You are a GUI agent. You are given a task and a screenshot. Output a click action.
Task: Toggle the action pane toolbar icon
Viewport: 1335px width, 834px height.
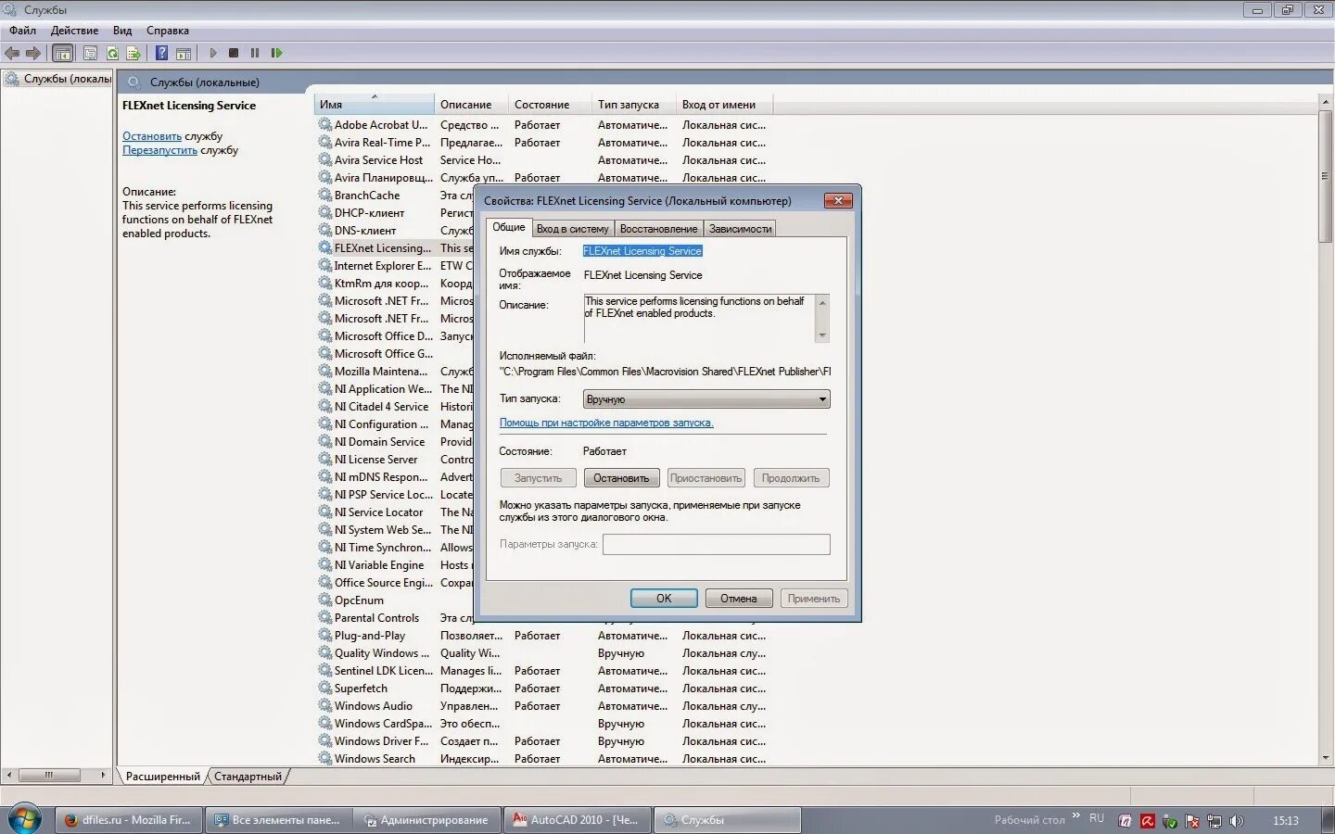coord(184,53)
